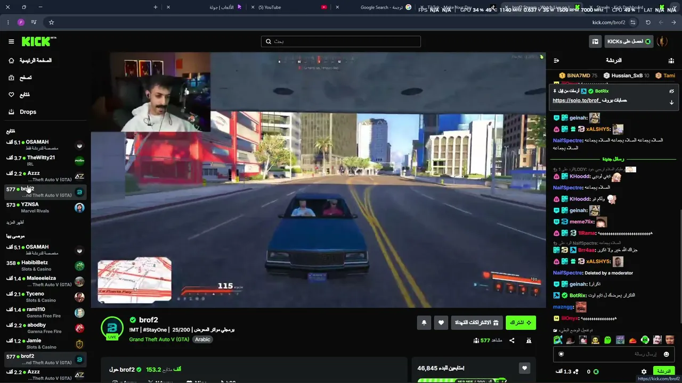Toggle follow heart for brof2

pos(441,322)
